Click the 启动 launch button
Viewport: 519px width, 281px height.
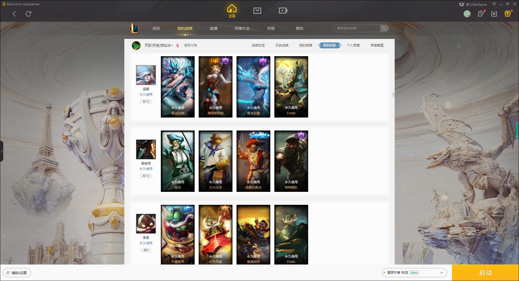485,273
